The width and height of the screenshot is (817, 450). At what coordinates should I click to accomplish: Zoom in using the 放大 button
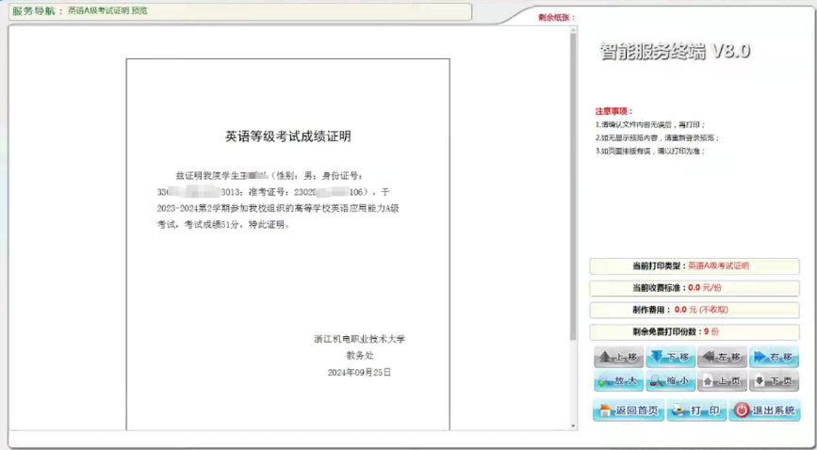coord(617,381)
